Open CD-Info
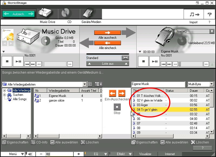The image size is (216, 157). [39, 142]
